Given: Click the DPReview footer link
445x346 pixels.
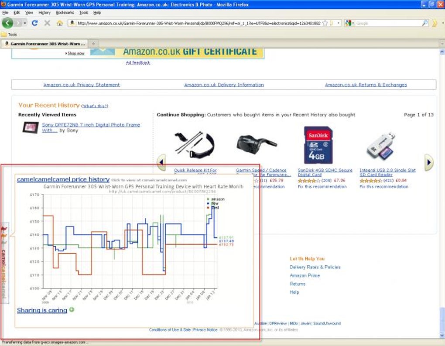Looking at the screenshot, I should tap(278, 323).
